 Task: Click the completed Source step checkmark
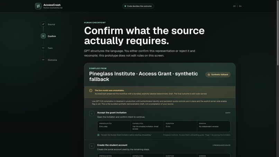(x=43, y=24)
